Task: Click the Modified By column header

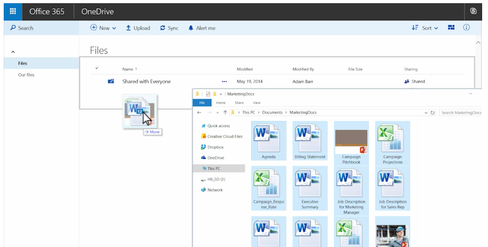Action: (303, 69)
